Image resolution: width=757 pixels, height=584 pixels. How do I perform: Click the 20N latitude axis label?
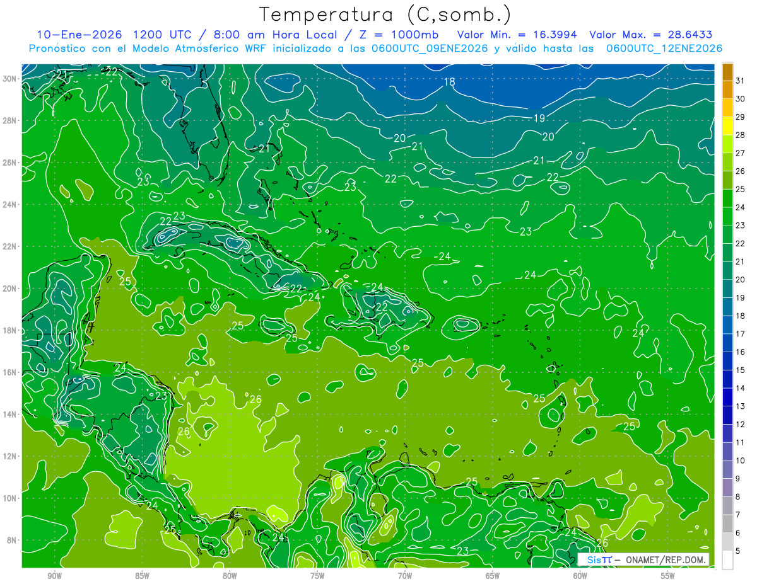pos(9,289)
